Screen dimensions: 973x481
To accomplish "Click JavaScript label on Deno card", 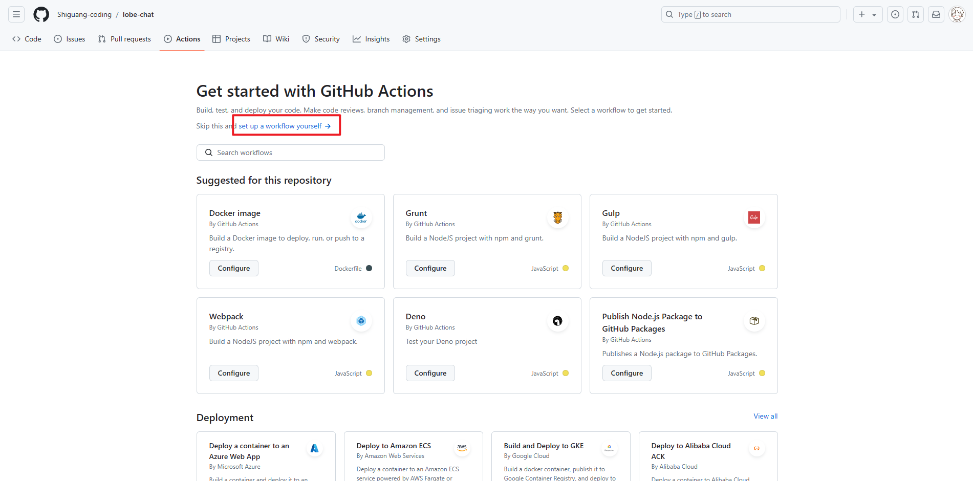I will (x=545, y=374).
